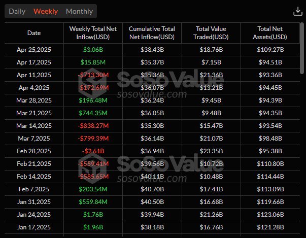The image size is (306, 238).
Task: Select the Weekly tab
Action: 46,11
